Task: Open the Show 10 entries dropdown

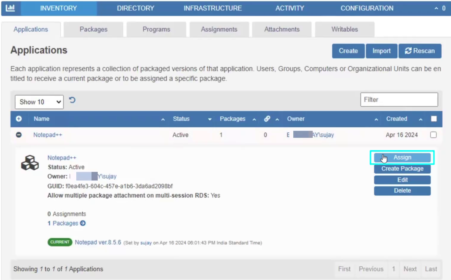Action: [x=39, y=102]
